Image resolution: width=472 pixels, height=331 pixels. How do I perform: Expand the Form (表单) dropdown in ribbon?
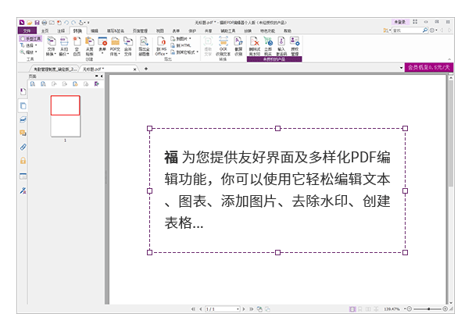pos(102,45)
